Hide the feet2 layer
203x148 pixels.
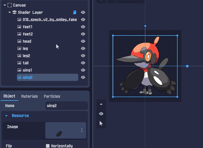click(x=83, y=34)
